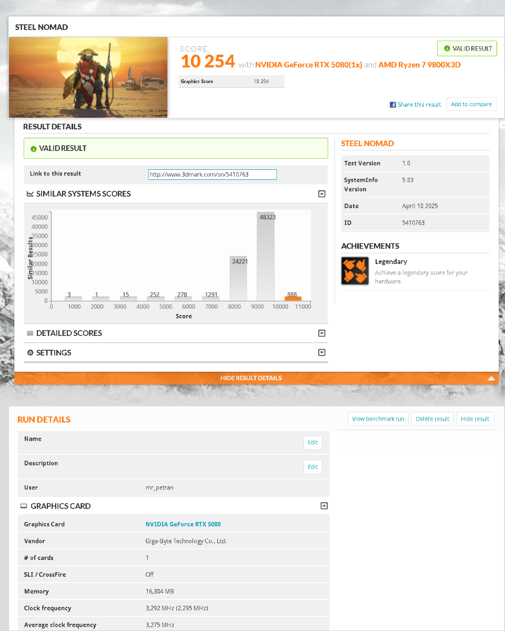Viewport: 505px width, 631px height.
Task: Click the Facebook icon beside Share this result
Action: click(392, 105)
